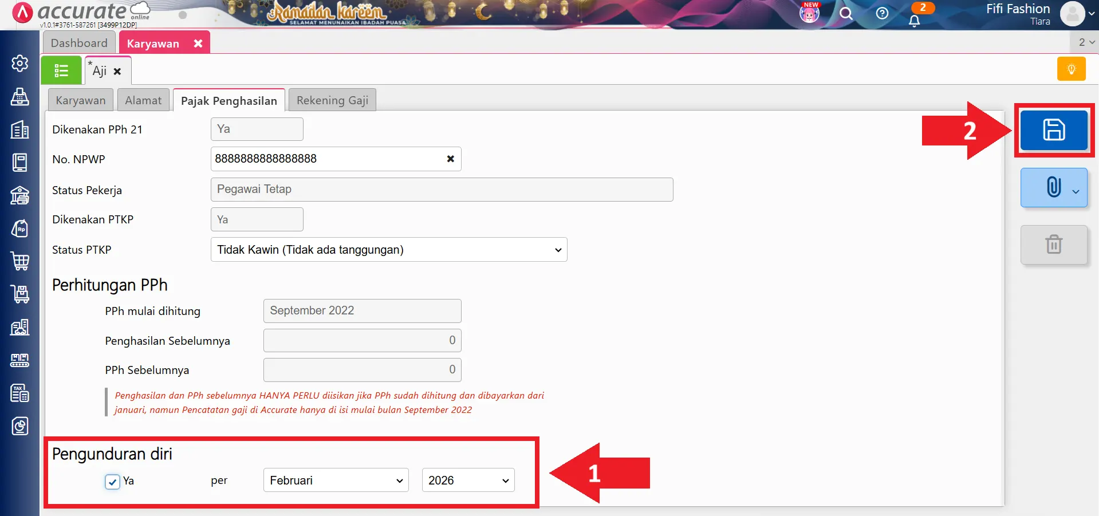Click the blue save (floppy disk) button
The height and width of the screenshot is (516, 1099).
click(1053, 130)
